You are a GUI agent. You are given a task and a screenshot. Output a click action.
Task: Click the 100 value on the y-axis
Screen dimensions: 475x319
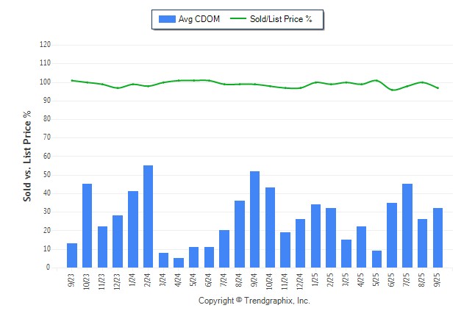point(45,82)
